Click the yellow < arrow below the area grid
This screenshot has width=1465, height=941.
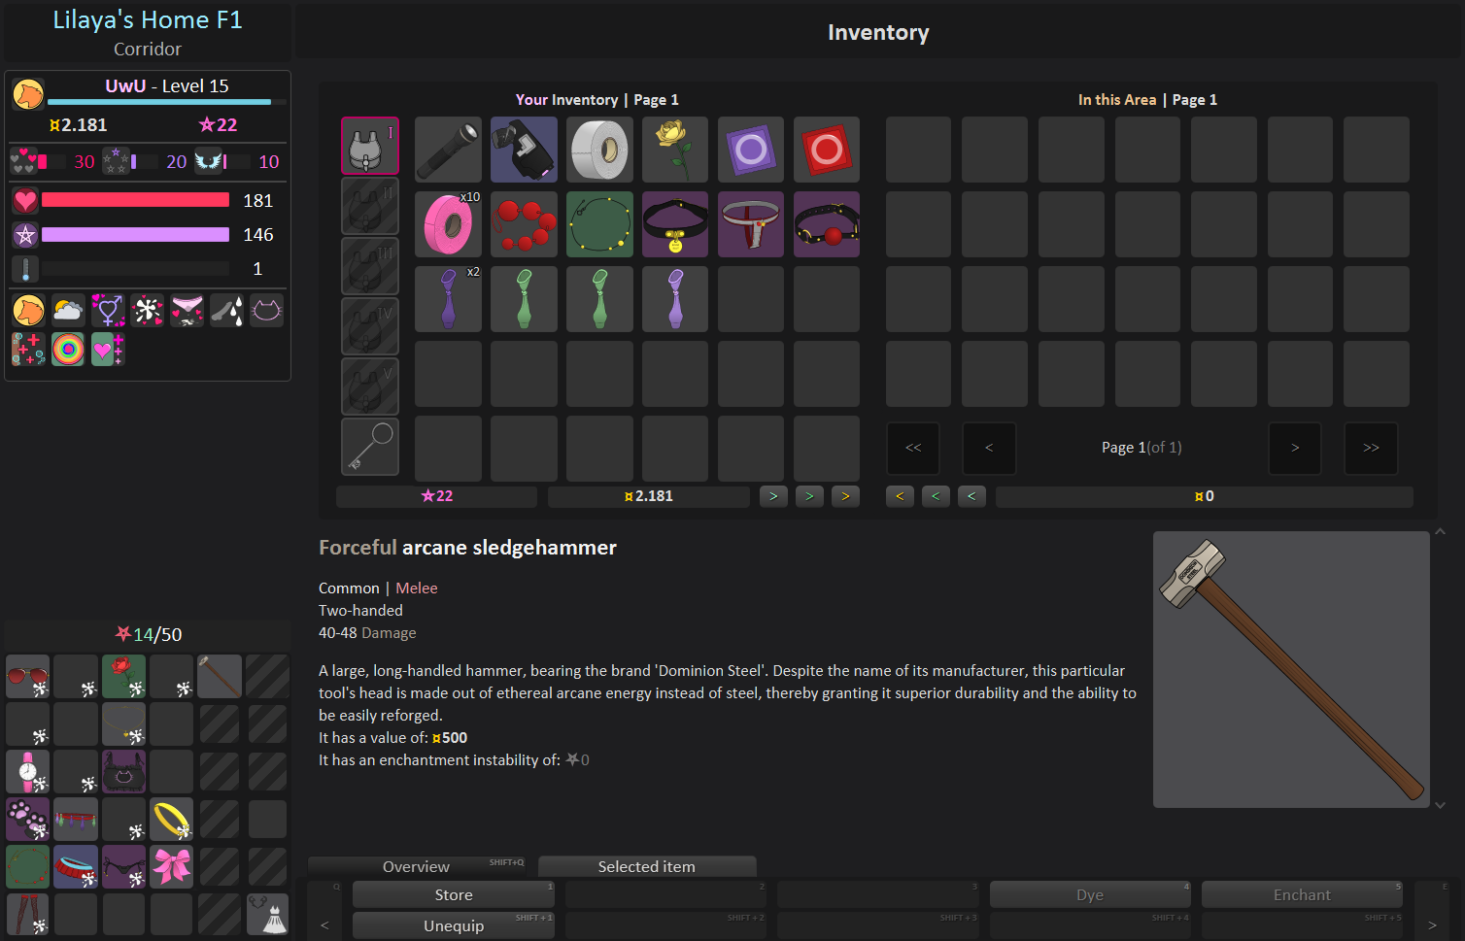(x=900, y=496)
